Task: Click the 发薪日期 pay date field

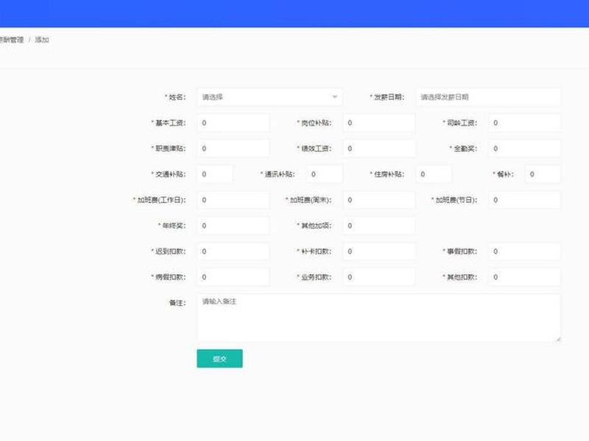Action: click(x=488, y=97)
